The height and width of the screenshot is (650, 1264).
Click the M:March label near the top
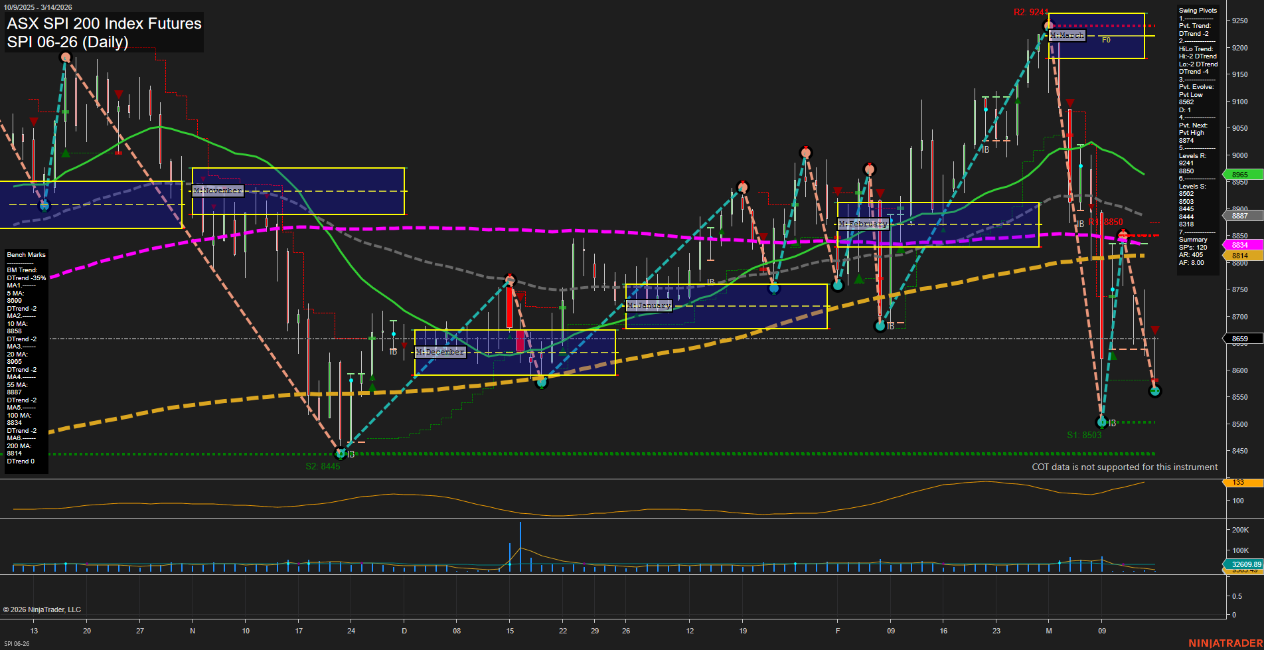point(1066,35)
